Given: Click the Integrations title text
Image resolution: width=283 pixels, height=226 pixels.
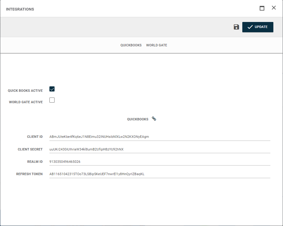Looking at the screenshot, I should pos(20,9).
